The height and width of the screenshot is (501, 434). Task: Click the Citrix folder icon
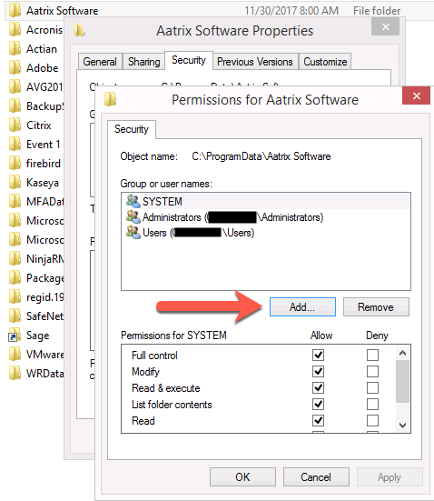(15, 125)
